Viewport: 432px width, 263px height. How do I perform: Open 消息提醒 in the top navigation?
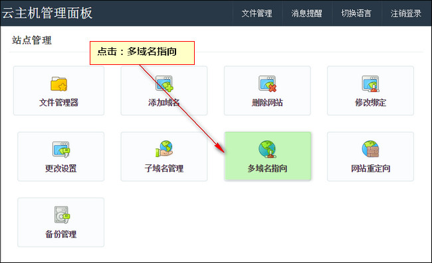[x=306, y=13]
